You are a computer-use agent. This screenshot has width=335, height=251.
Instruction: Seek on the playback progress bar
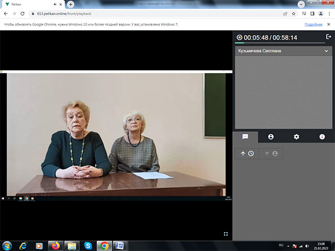coord(280,43)
